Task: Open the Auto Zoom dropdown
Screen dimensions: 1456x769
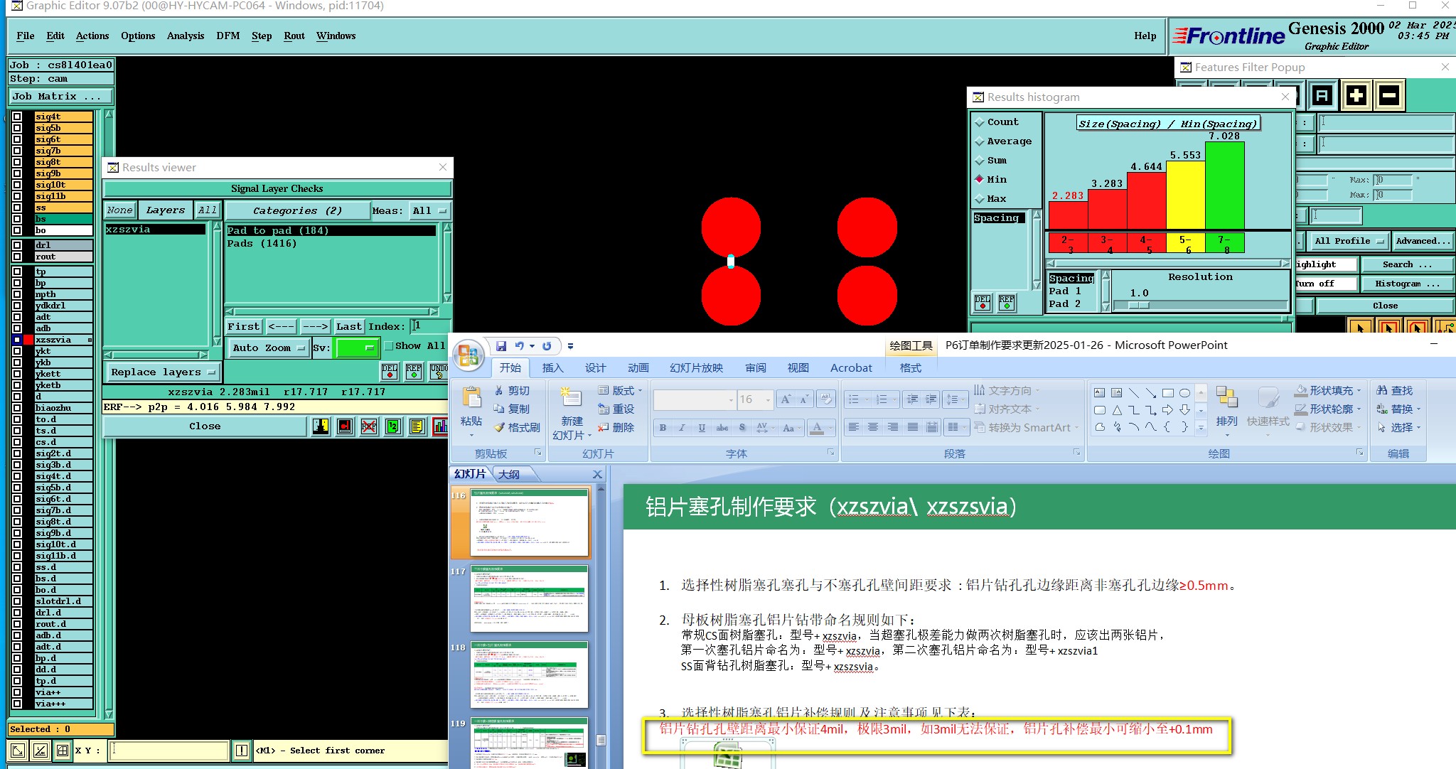Action: [269, 348]
